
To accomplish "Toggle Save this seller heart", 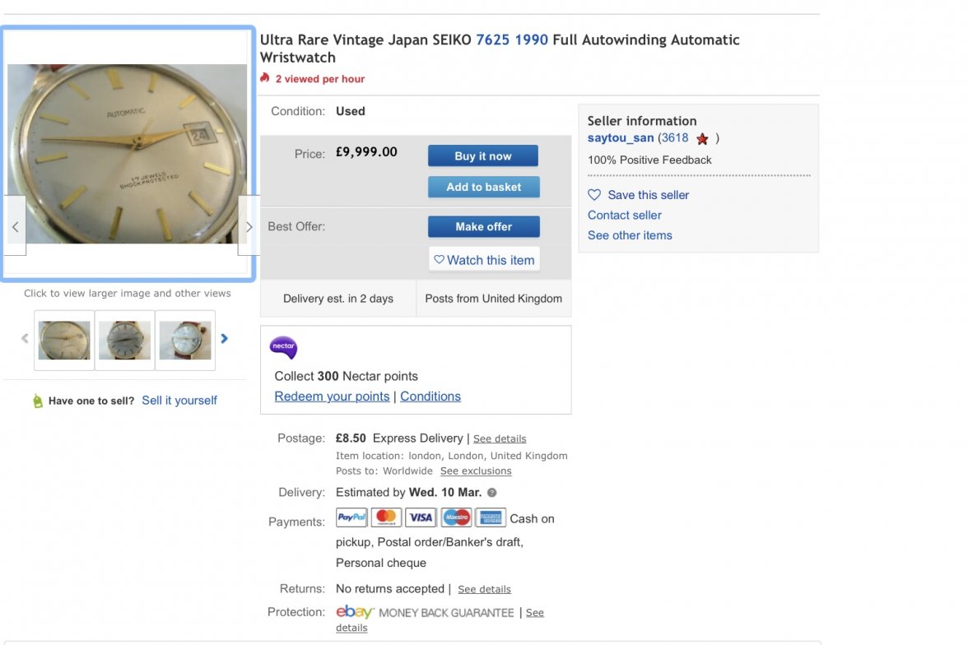I will pos(594,195).
